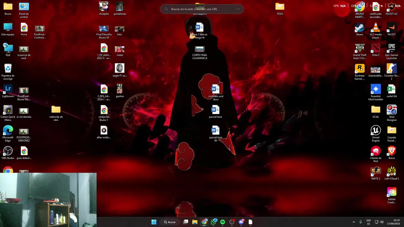Open the Windows Start menu
The height and width of the screenshot is (227, 404).
pos(154,222)
